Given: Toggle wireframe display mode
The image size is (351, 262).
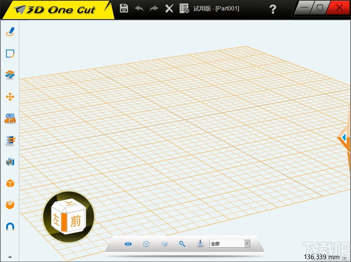Looking at the screenshot, I should pos(146,244).
